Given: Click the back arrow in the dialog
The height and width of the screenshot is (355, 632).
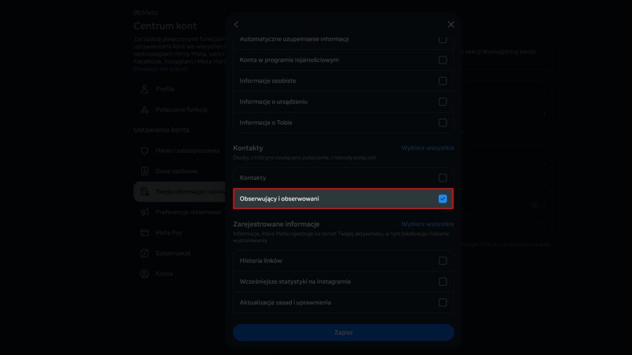Looking at the screenshot, I should (236, 25).
